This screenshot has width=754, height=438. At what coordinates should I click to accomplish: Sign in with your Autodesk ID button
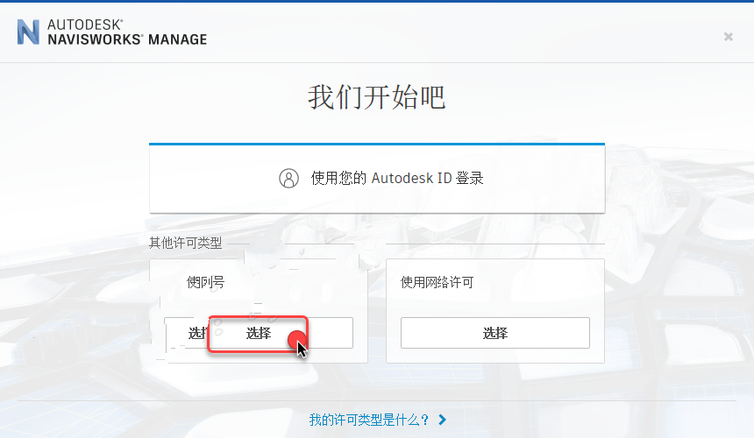[377, 178]
